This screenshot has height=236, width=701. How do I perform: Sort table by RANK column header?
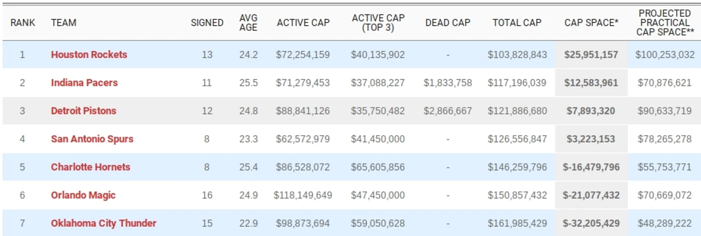[x=23, y=23]
